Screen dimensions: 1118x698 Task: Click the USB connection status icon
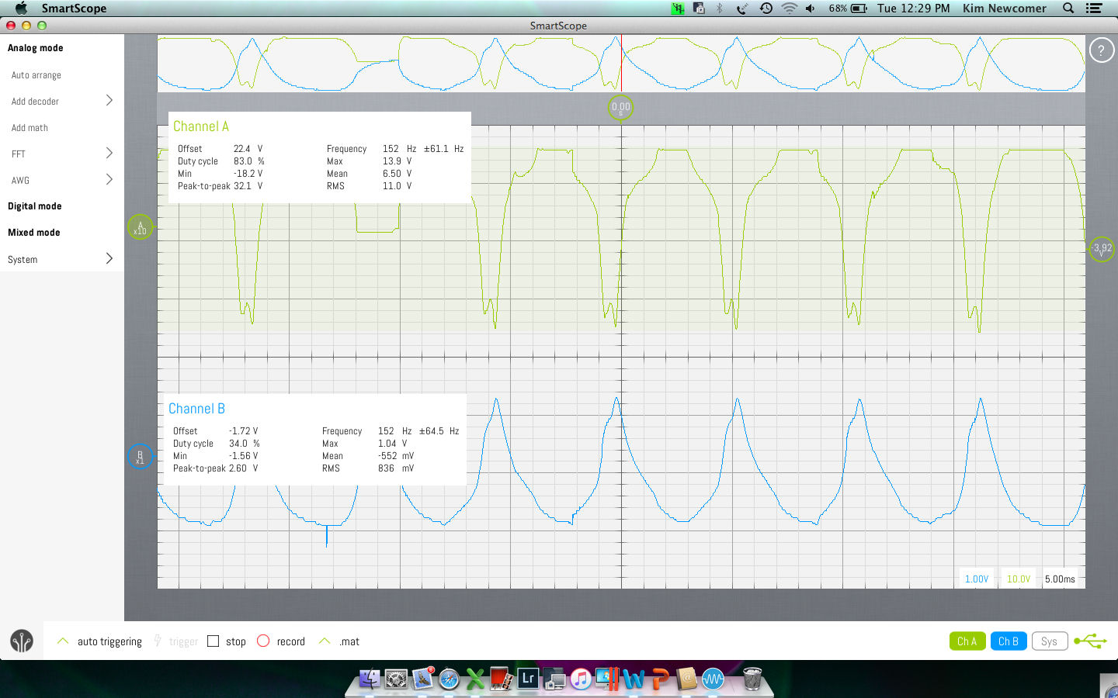coord(1090,641)
